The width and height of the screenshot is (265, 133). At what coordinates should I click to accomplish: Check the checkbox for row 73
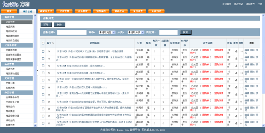click(x=43, y=59)
